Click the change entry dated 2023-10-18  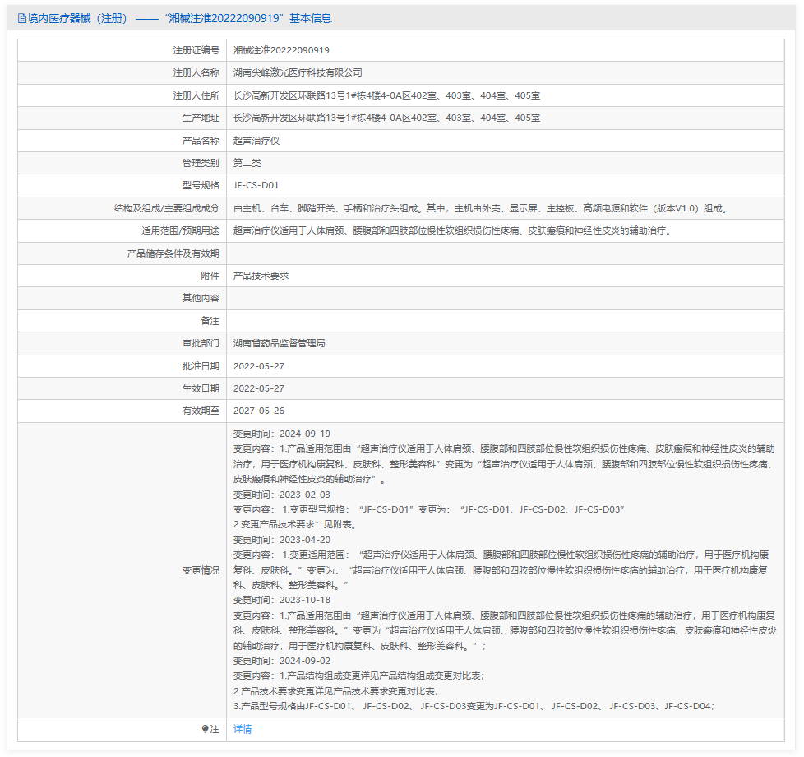click(281, 600)
